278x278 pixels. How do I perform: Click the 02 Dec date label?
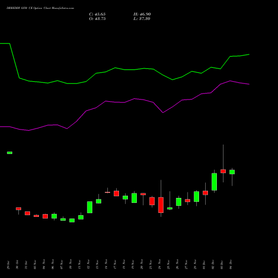pos(213,265)
